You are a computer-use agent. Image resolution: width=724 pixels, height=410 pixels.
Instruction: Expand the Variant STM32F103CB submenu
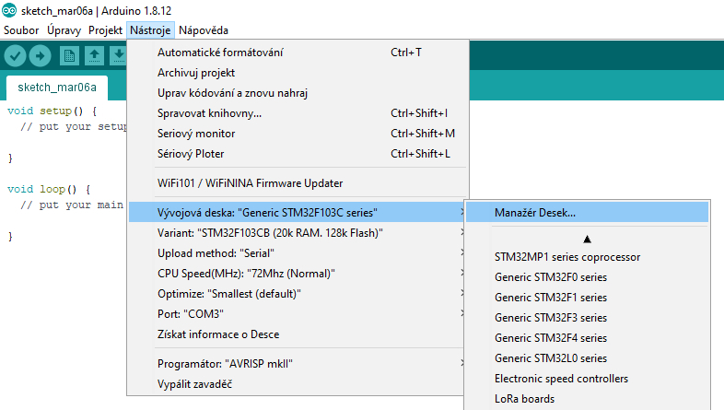point(298,233)
